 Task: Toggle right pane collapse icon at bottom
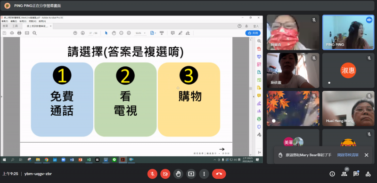259,152
